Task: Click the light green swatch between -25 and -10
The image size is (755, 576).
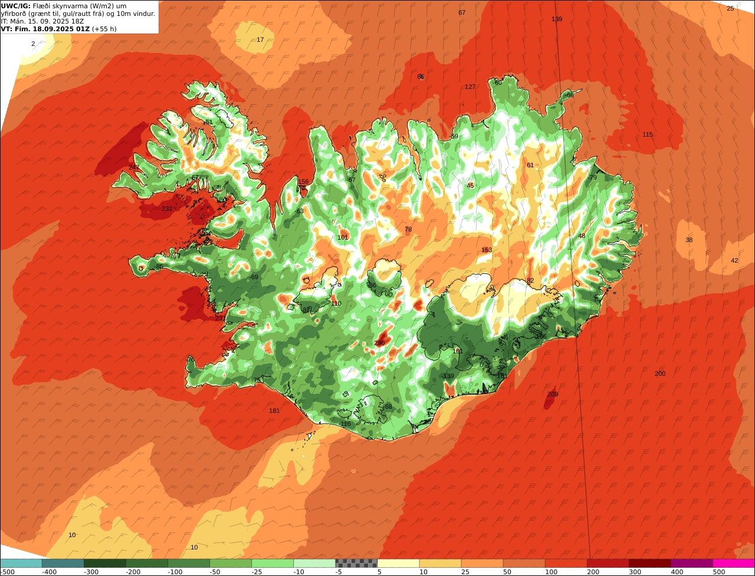Action: (273, 563)
